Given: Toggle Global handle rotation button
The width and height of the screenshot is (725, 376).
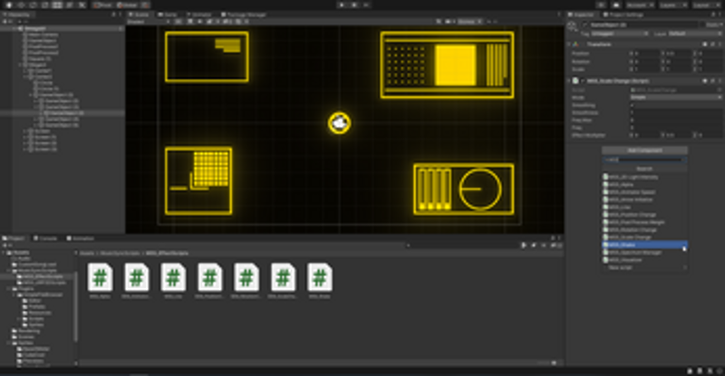Looking at the screenshot, I should pos(127,5).
